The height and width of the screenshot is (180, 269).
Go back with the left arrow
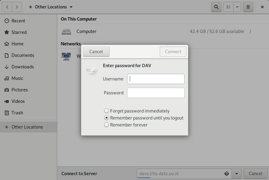[x=7, y=7]
